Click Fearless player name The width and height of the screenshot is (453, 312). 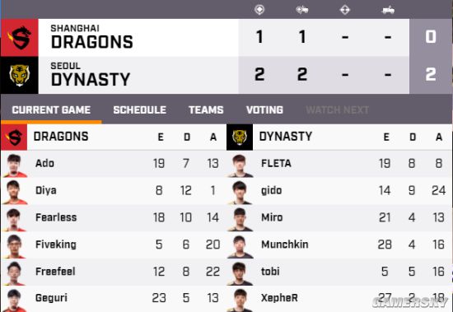(x=56, y=217)
